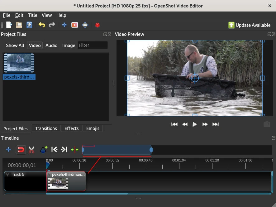The width and height of the screenshot is (276, 207).
Task: Open the Title menu
Action: click(32, 15)
